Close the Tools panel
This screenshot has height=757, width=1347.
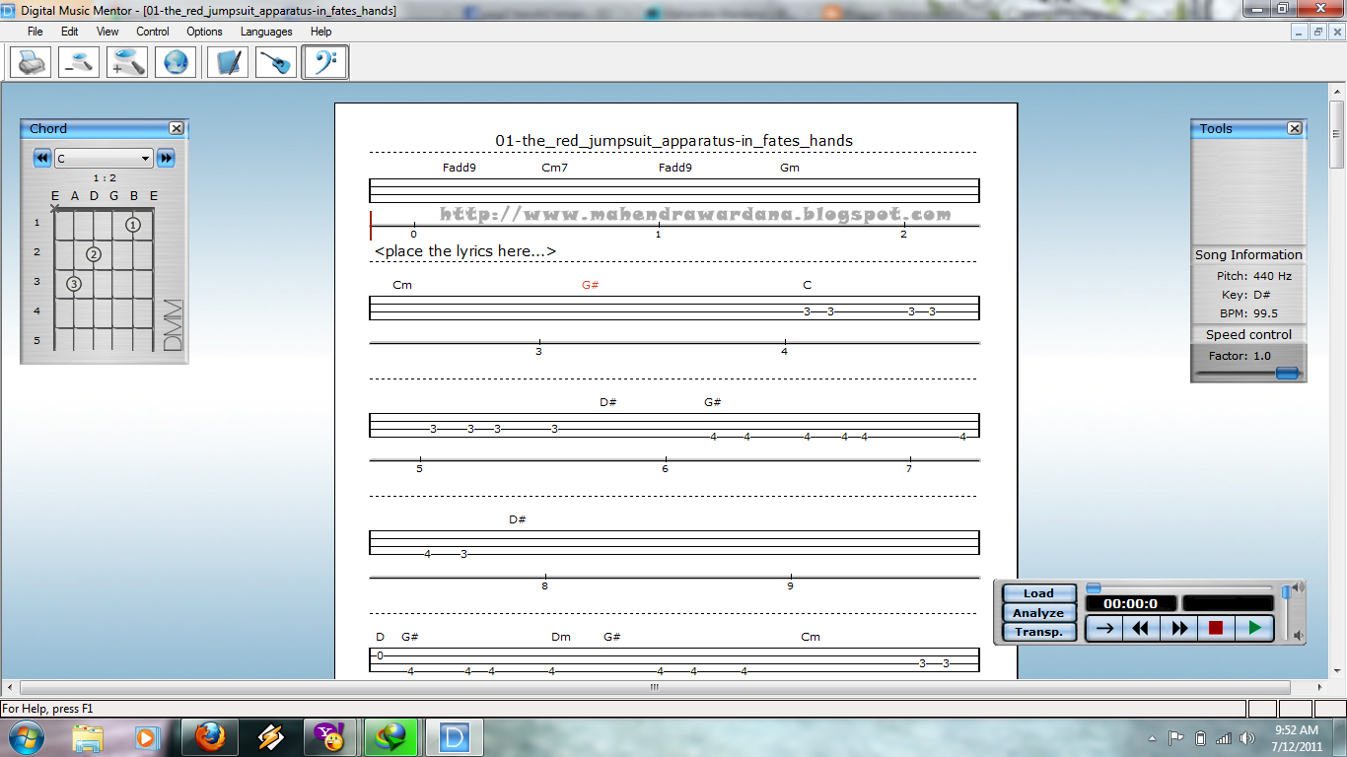[x=1295, y=128]
